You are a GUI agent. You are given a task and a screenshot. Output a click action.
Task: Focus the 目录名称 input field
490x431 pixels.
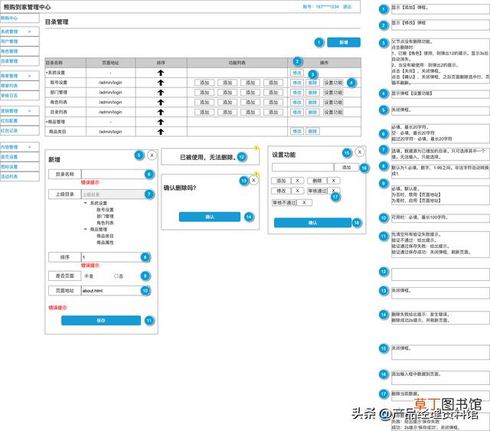tap(117, 174)
